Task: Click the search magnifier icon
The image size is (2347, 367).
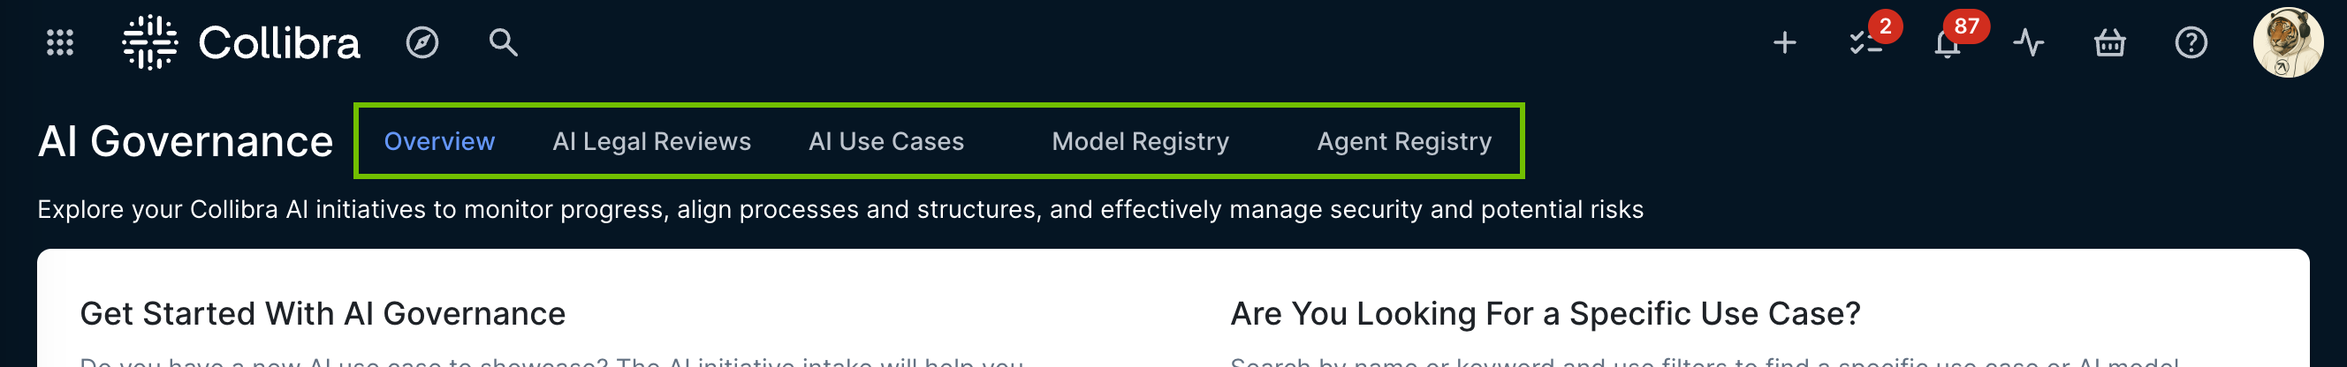Action: click(503, 43)
